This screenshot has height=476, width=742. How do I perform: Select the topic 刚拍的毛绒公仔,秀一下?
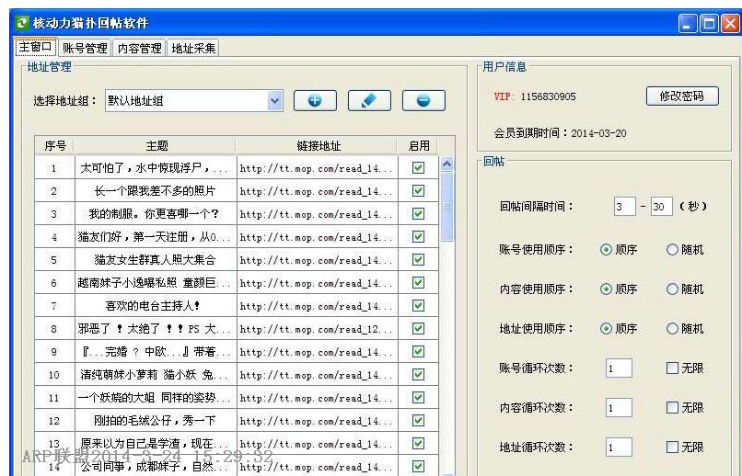pos(156,420)
